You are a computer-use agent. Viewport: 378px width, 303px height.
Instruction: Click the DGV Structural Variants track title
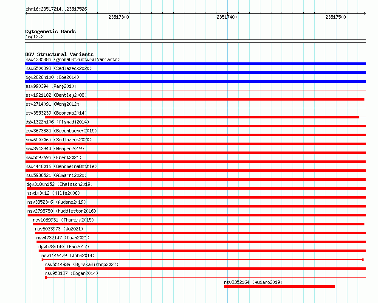click(59, 54)
